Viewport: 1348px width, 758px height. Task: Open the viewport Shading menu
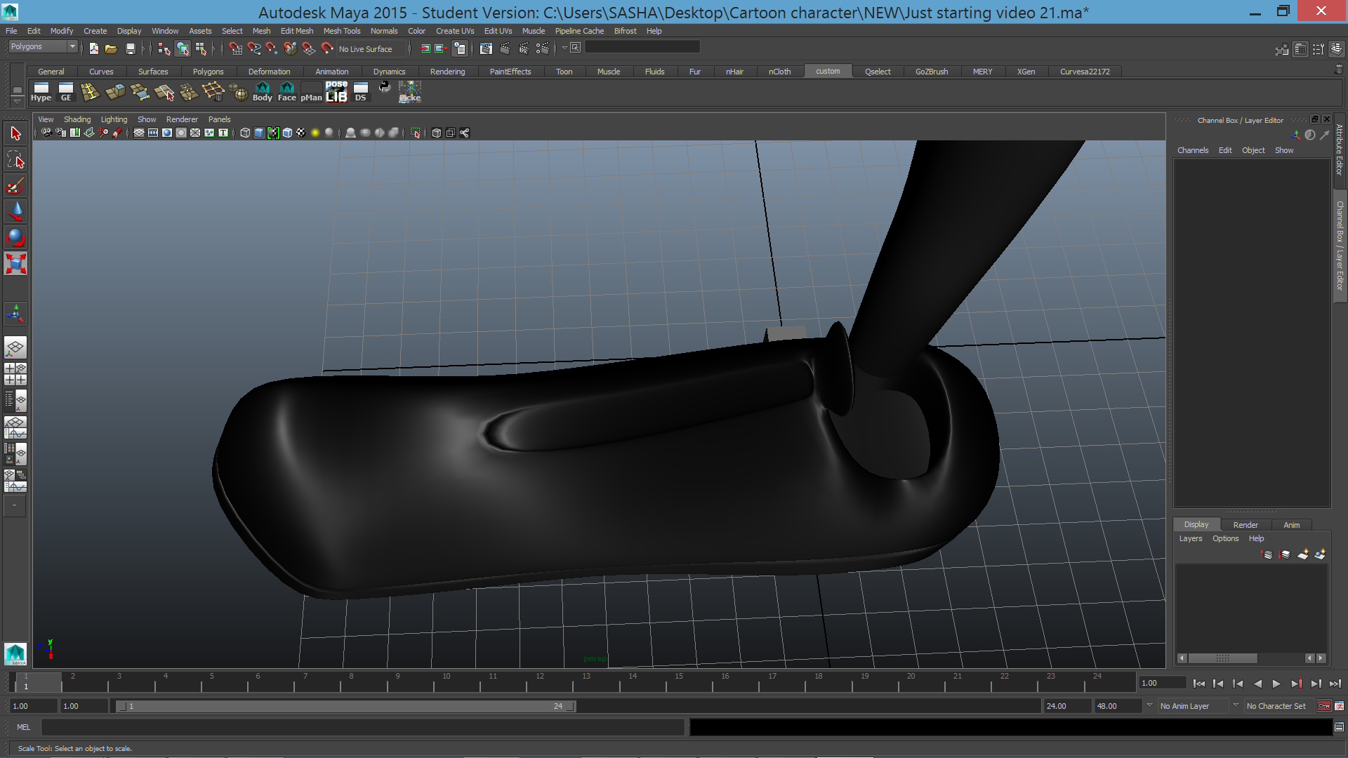tap(77, 119)
